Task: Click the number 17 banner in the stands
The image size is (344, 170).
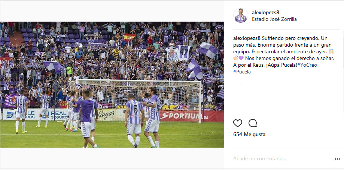Action: click(x=184, y=53)
